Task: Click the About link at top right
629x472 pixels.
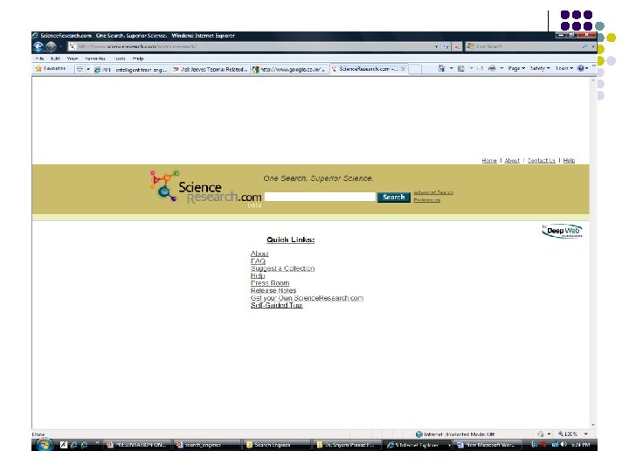Action: pos(512,161)
